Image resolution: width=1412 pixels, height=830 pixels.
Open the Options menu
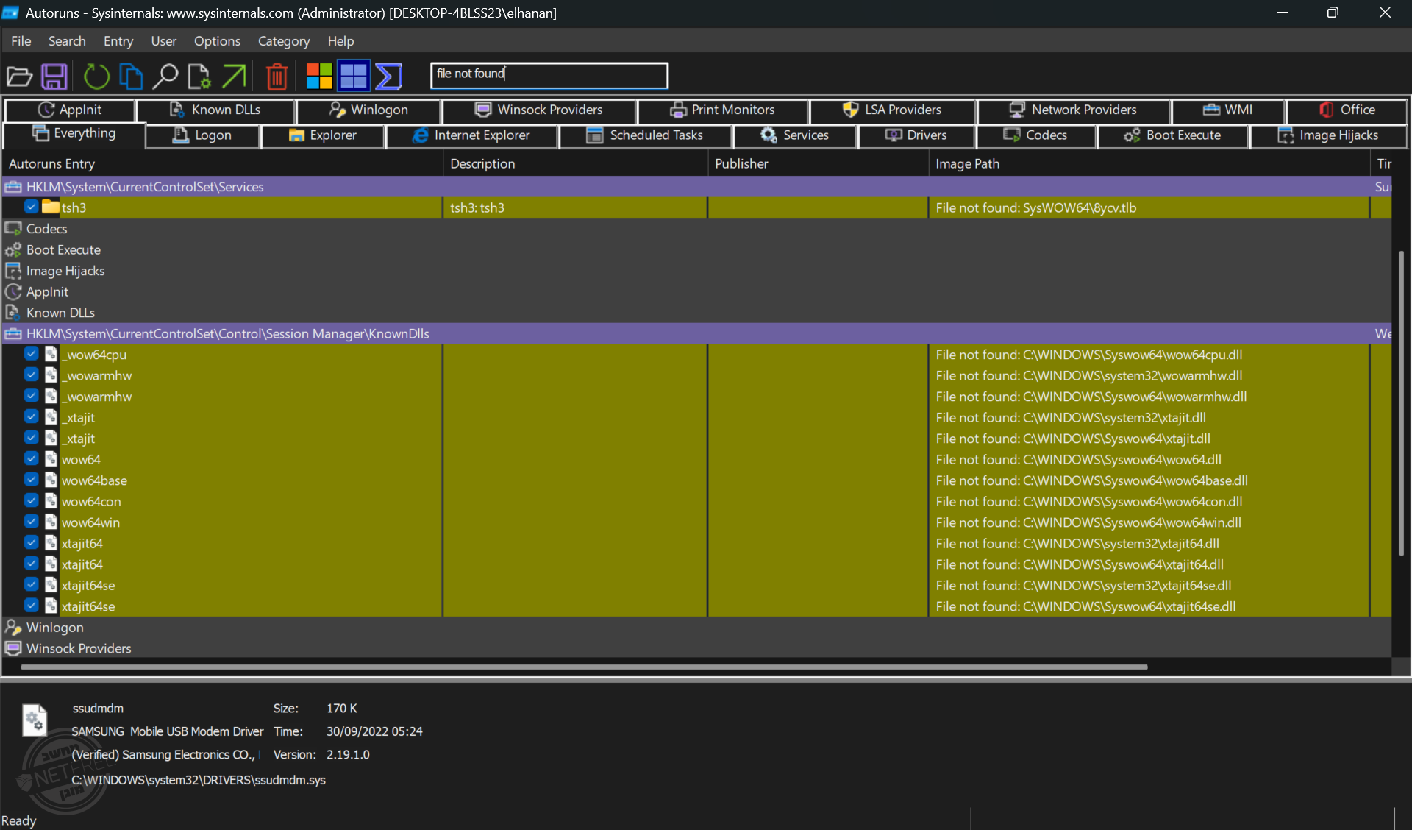pyautogui.click(x=217, y=41)
